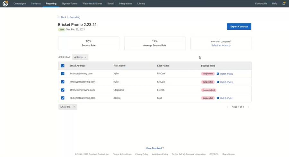Click the Back to Reporting link
The width and height of the screenshot is (289, 157).
pyautogui.click(x=71, y=17)
